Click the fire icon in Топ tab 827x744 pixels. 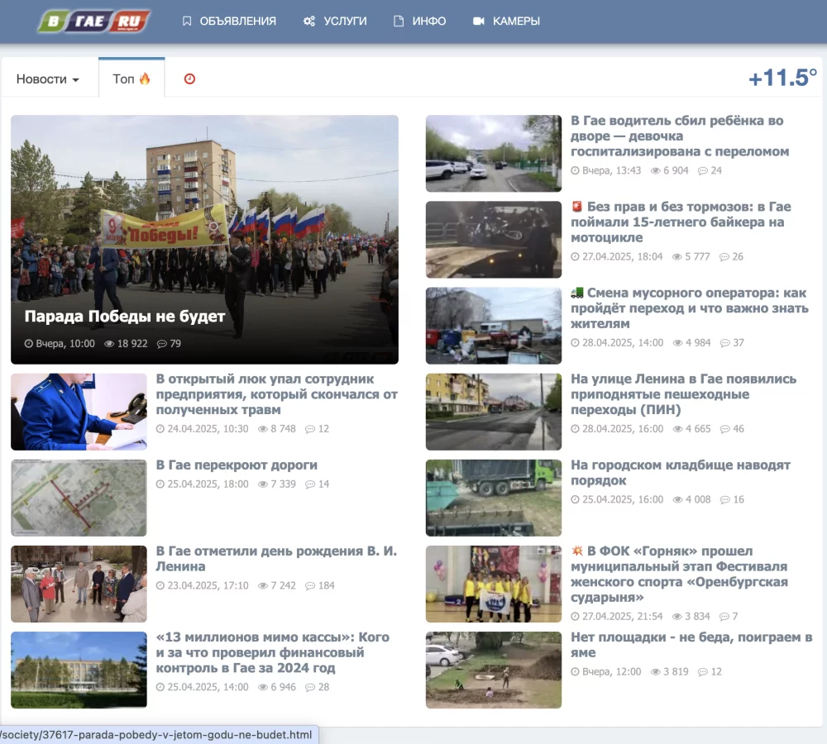(145, 79)
